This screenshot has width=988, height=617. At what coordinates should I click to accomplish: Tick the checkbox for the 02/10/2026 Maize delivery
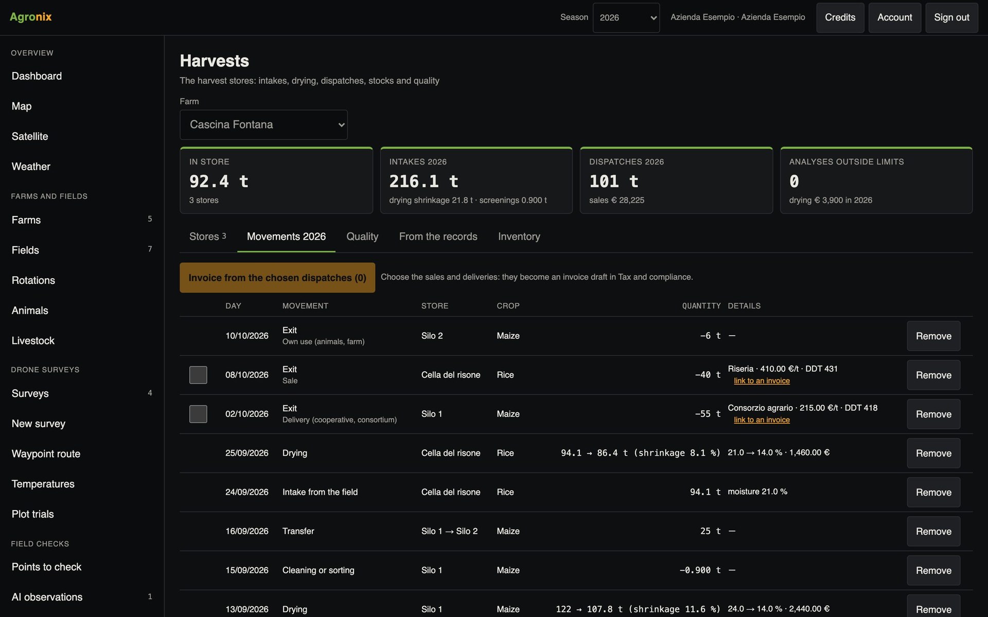198,414
